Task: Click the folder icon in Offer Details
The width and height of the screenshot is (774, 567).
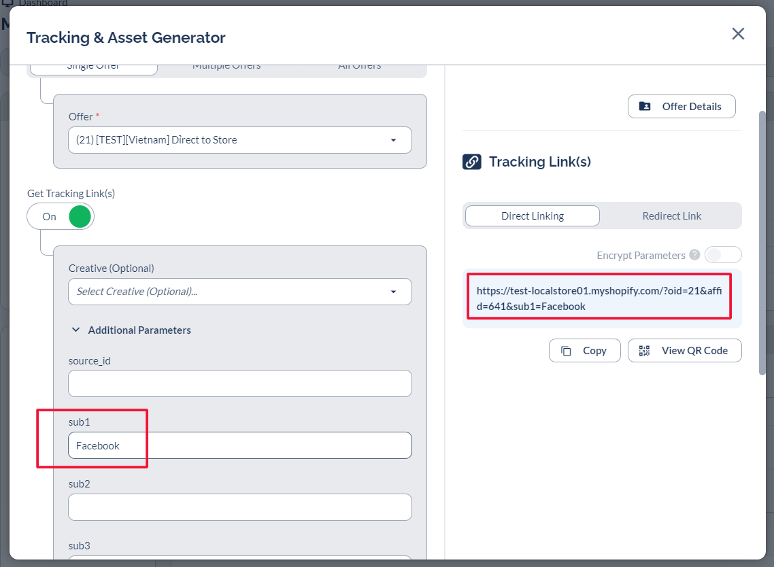Action: tap(645, 107)
